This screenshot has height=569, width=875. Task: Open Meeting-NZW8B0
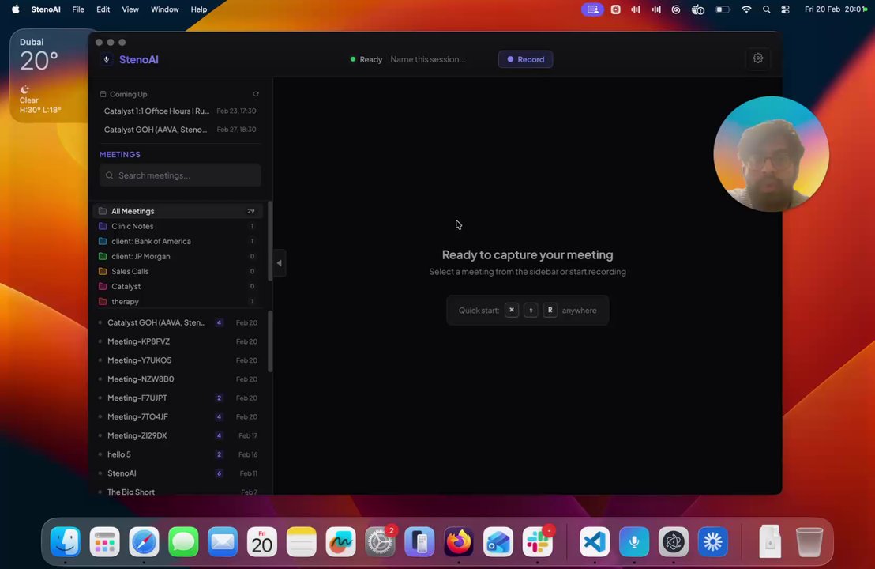pos(178,379)
